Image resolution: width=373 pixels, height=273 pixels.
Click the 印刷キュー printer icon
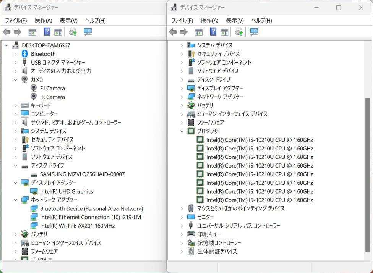(191, 234)
